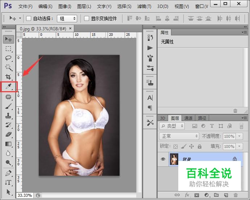The width and height of the screenshot is (250, 200).
Task: Toggle lock position
Action: click(192, 146)
